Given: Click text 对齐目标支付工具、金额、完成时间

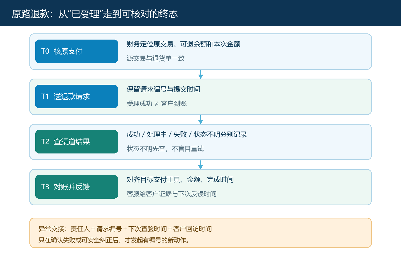Looking at the screenshot, I should point(180,180).
